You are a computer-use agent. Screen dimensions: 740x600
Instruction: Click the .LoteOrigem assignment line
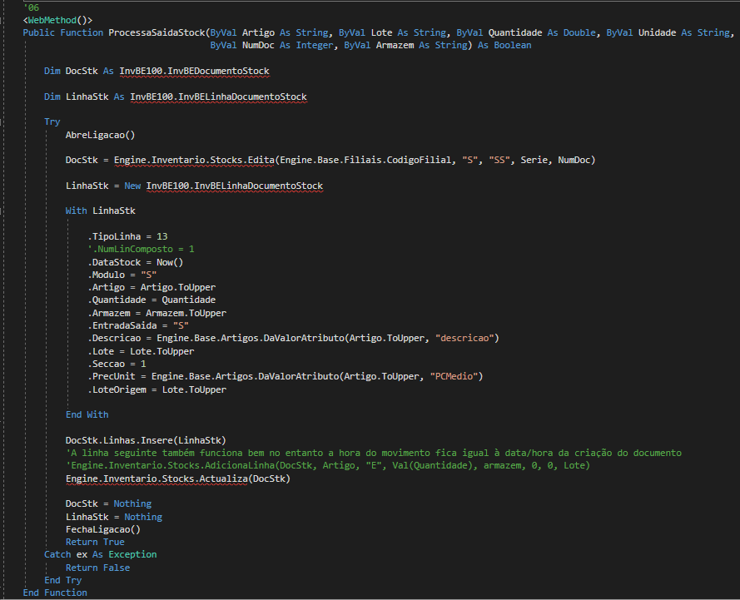[156, 389]
